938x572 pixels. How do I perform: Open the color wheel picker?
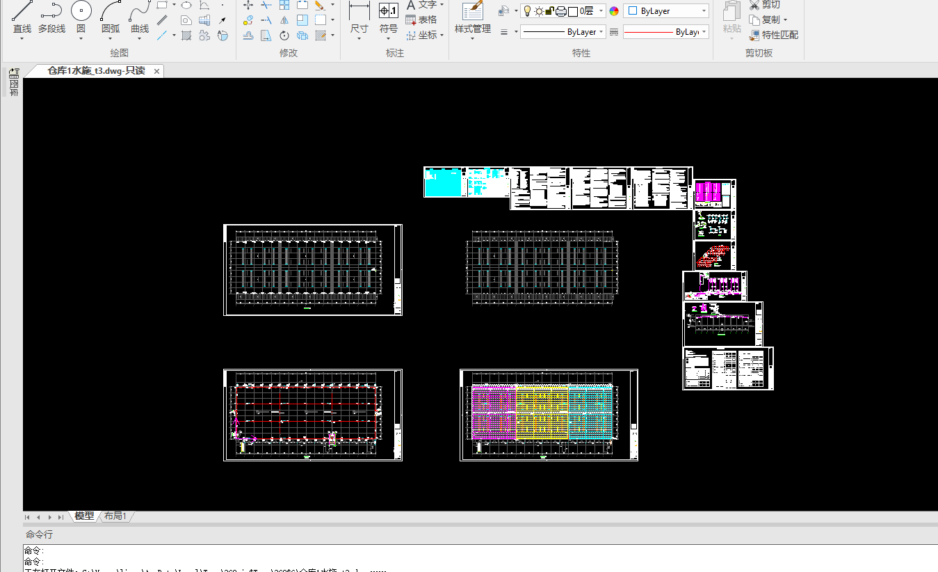[x=614, y=11]
